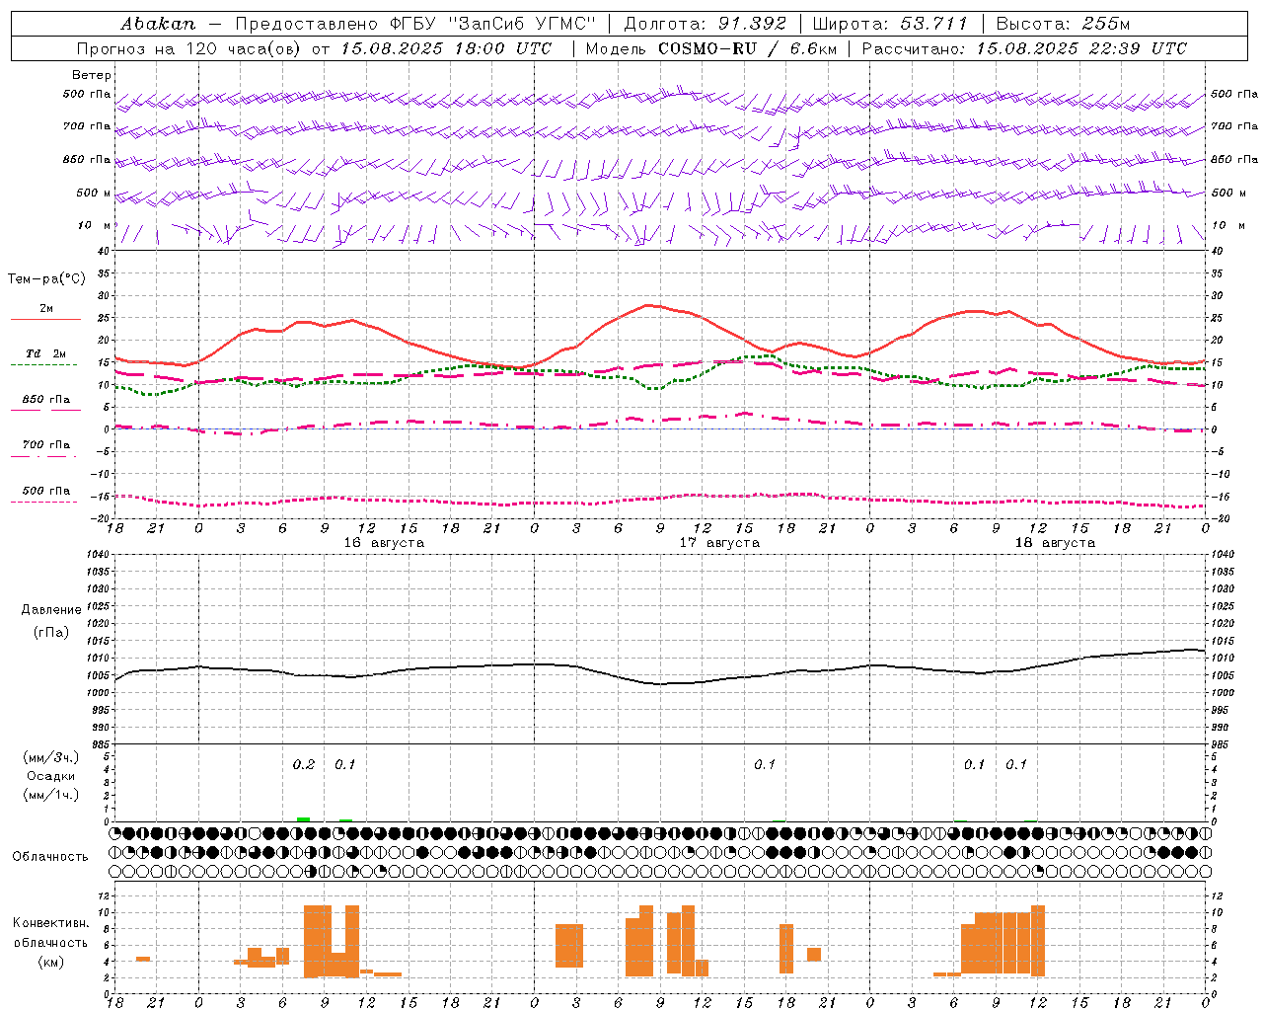Click "985" on the right pressure axis
This screenshot has width=1263, height=1011.
pos(1222,744)
